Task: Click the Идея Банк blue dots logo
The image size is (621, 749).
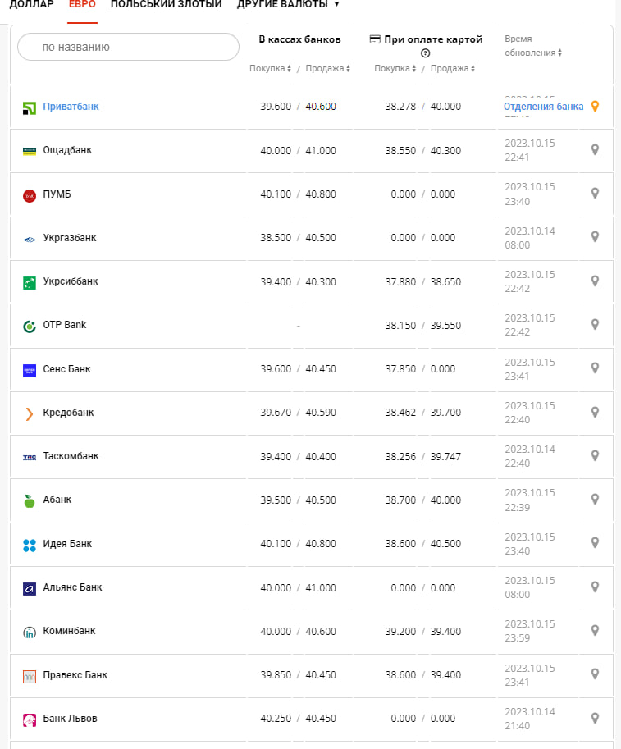Action: click(29, 545)
